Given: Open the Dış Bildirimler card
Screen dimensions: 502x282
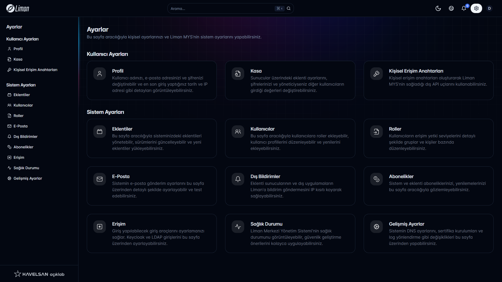Looking at the screenshot, I should point(290,186).
